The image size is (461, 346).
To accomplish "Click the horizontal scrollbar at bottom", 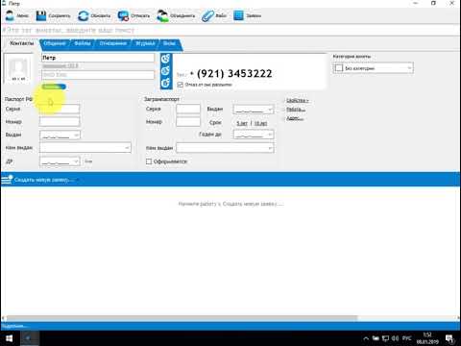I will click(182, 318).
